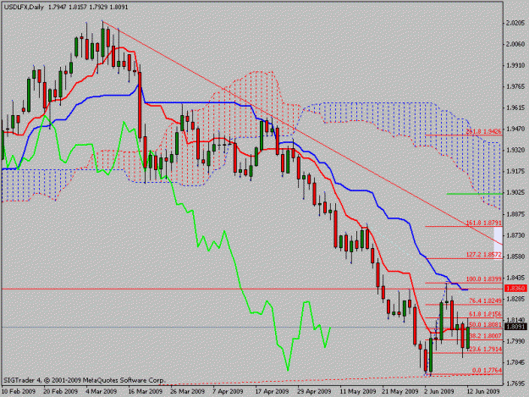Click the 161.8 1.8791 Fibonacci level label

point(484,223)
